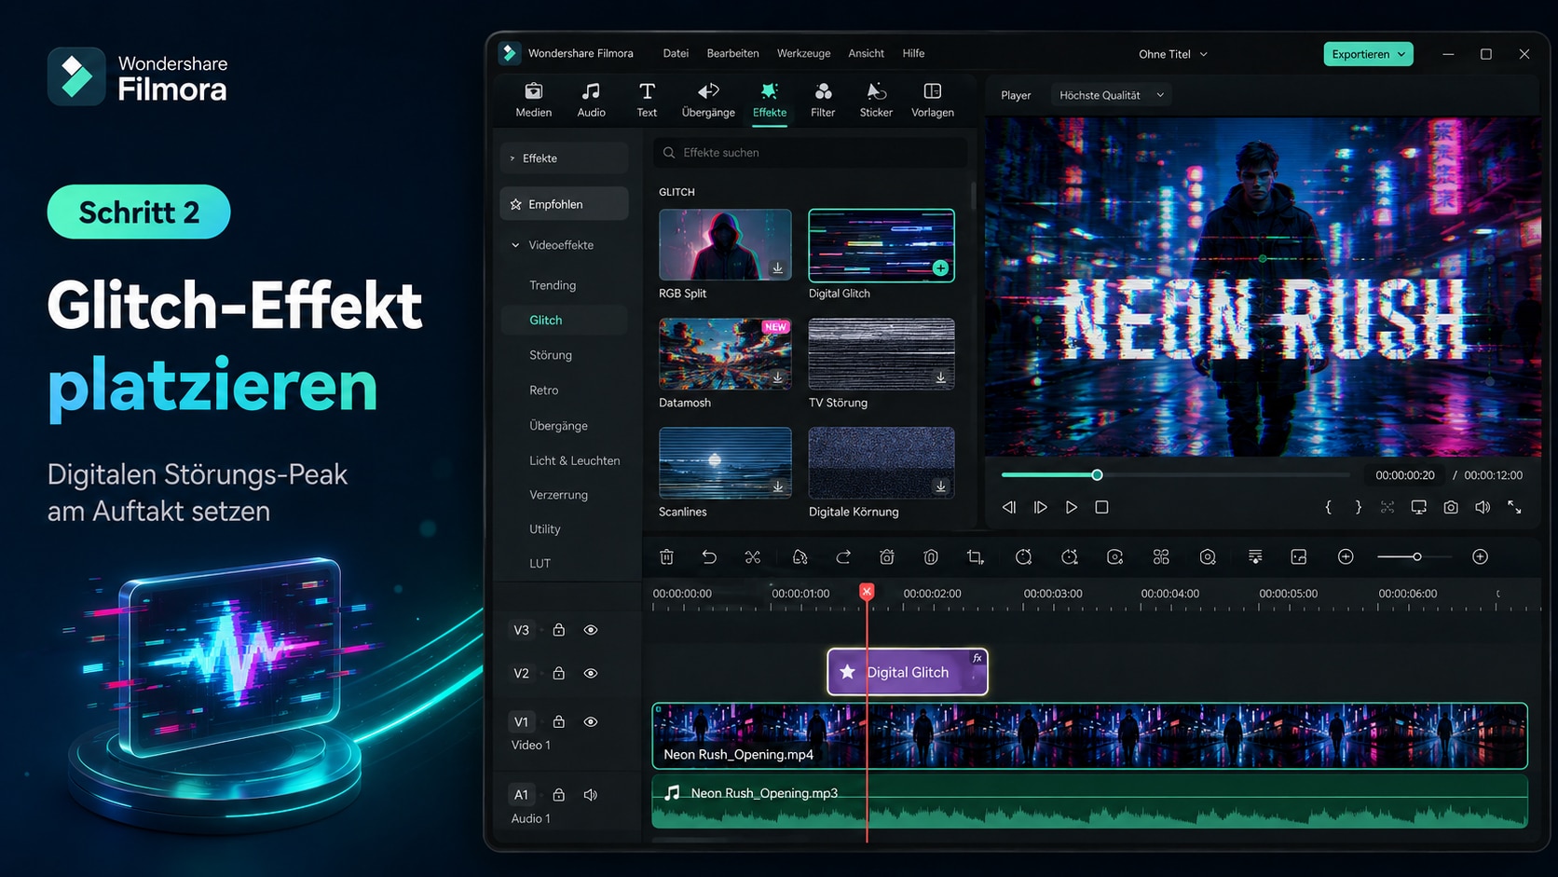Expand the Effekte section in the sidebar
Image resolution: width=1558 pixels, height=877 pixels.
pyautogui.click(x=564, y=158)
